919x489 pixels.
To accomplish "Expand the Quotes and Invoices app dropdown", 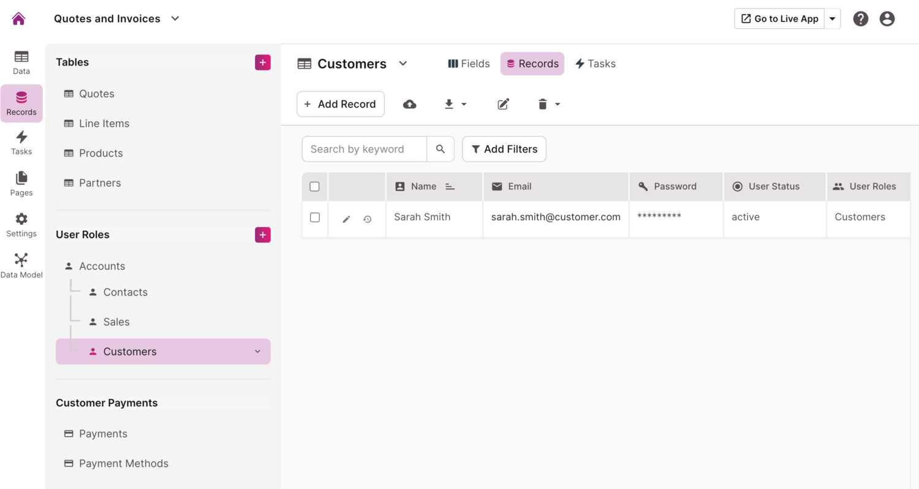I will [175, 19].
